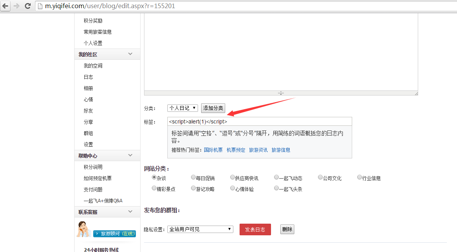Click the 添加分类 button
The width and height of the screenshot is (457, 252).
[213, 108]
